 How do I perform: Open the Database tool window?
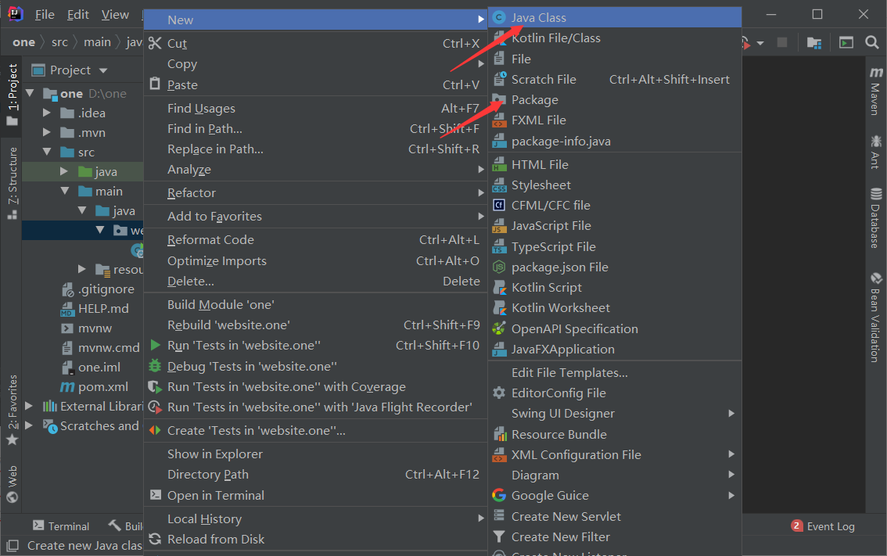tap(875, 217)
